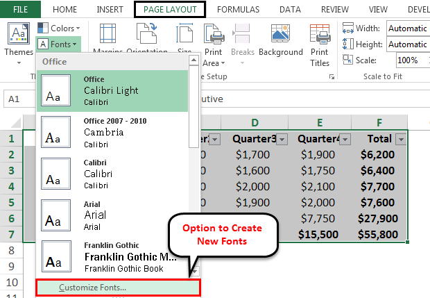Click cell with $55,800 total
430x298 pixels.
(379, 234)
